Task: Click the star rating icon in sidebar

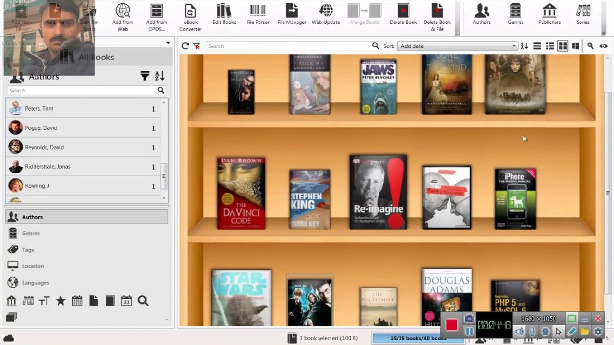Action: 60,300
